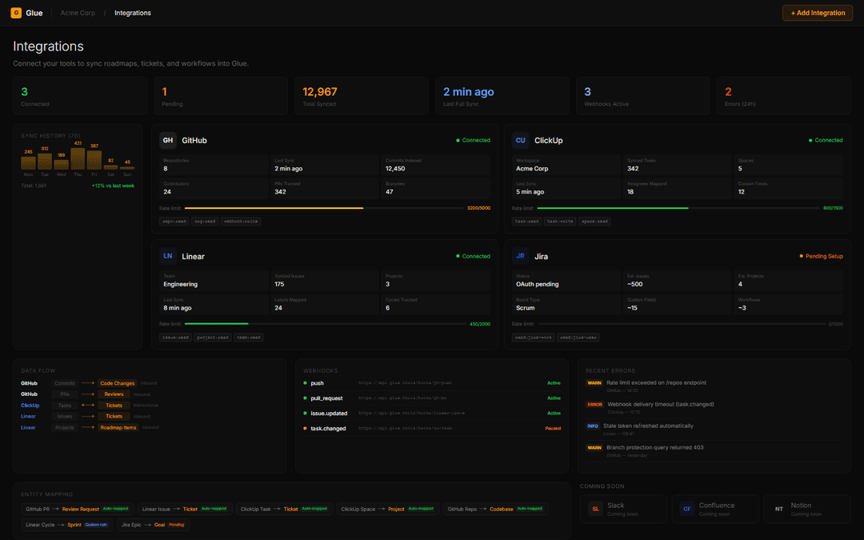The width and height of the screenshot is (864, 540).
Task: Select the Integrations breadcrumb item
Action: 132,13
